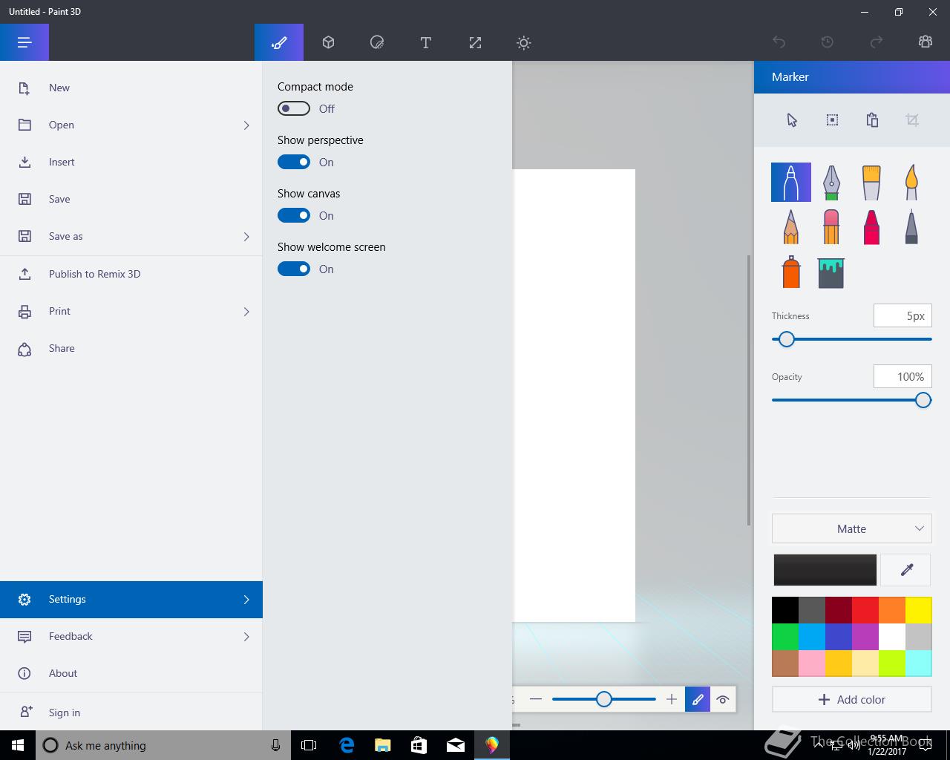The height and width of the screenshot is (760, 950).
Task: Pick the yellow color swatch
Action: (x=918, y=610)
